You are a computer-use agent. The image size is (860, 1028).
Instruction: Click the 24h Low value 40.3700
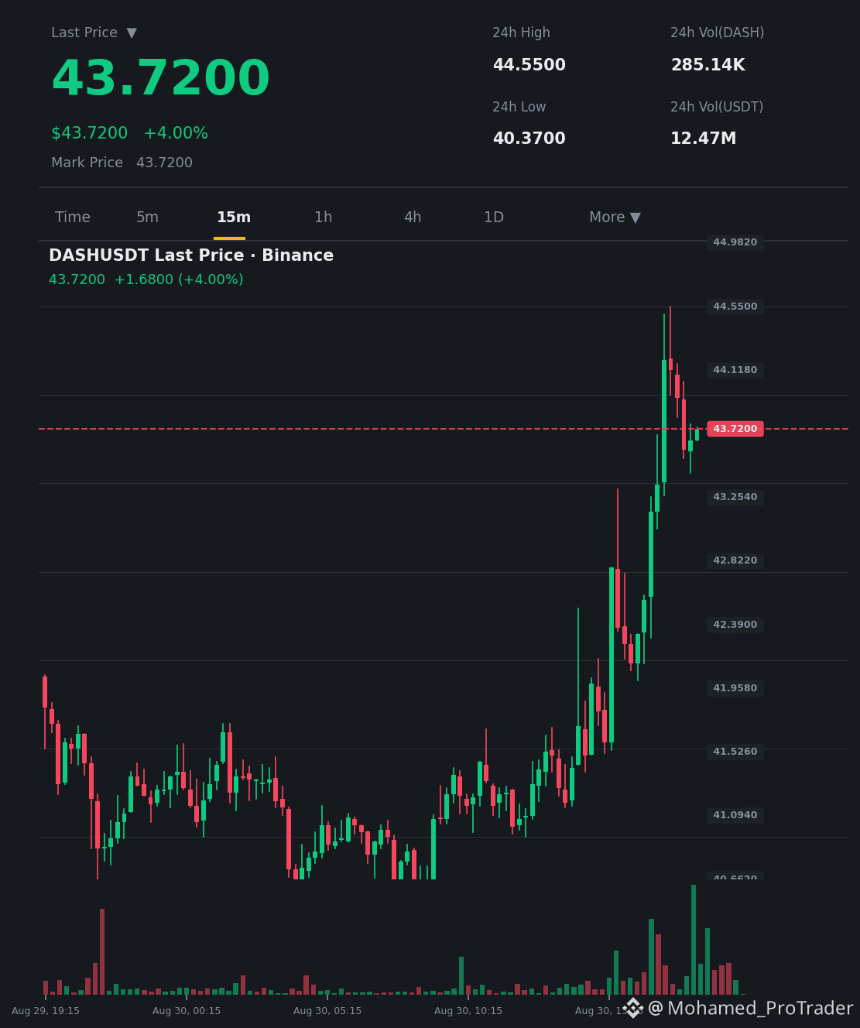(x=529, y=139)
